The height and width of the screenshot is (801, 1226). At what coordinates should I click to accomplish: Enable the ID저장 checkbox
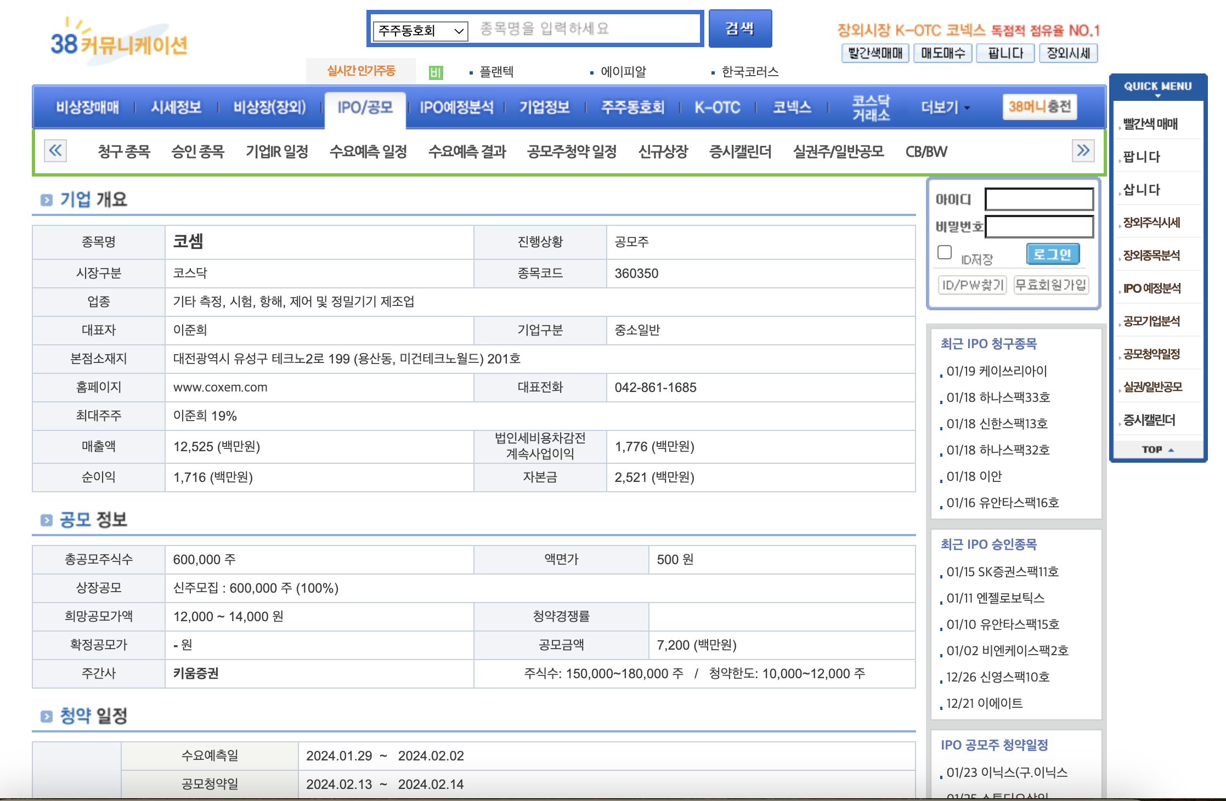coord(945,252)
